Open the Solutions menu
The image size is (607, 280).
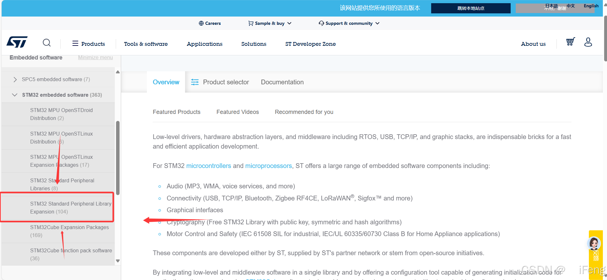[254, 44]
